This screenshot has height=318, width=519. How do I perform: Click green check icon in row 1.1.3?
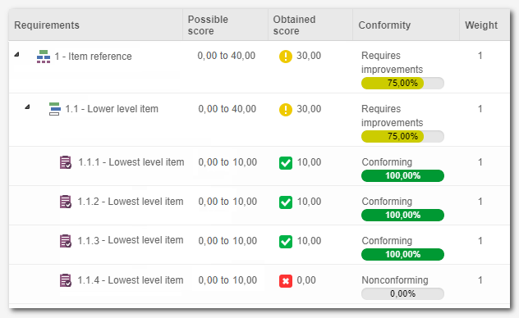pos(286,242)
